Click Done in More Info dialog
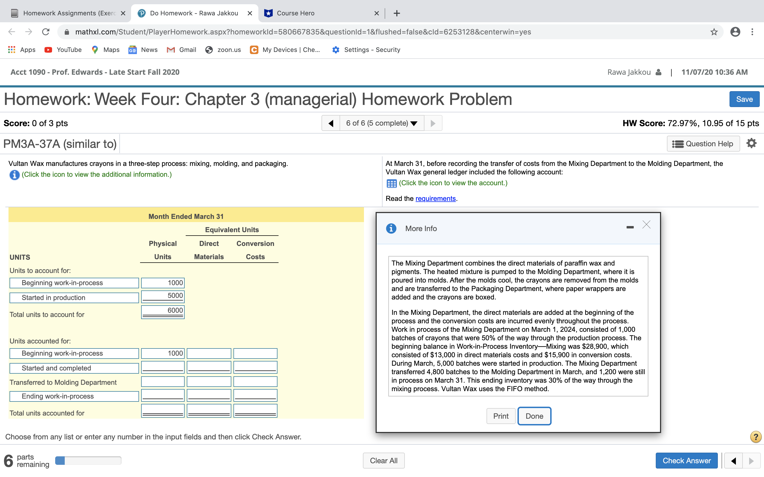 (534, 416)
